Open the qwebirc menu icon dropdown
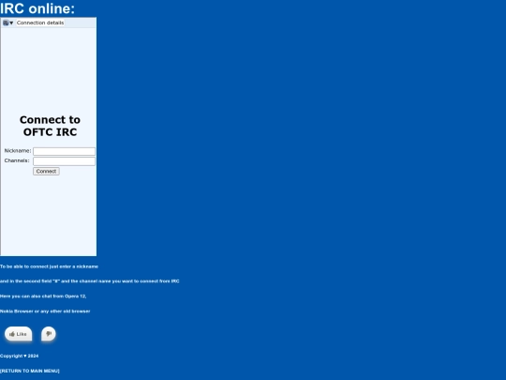 [8, 23]
